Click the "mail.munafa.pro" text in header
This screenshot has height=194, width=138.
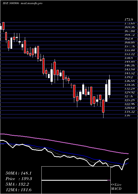(31, 3)
